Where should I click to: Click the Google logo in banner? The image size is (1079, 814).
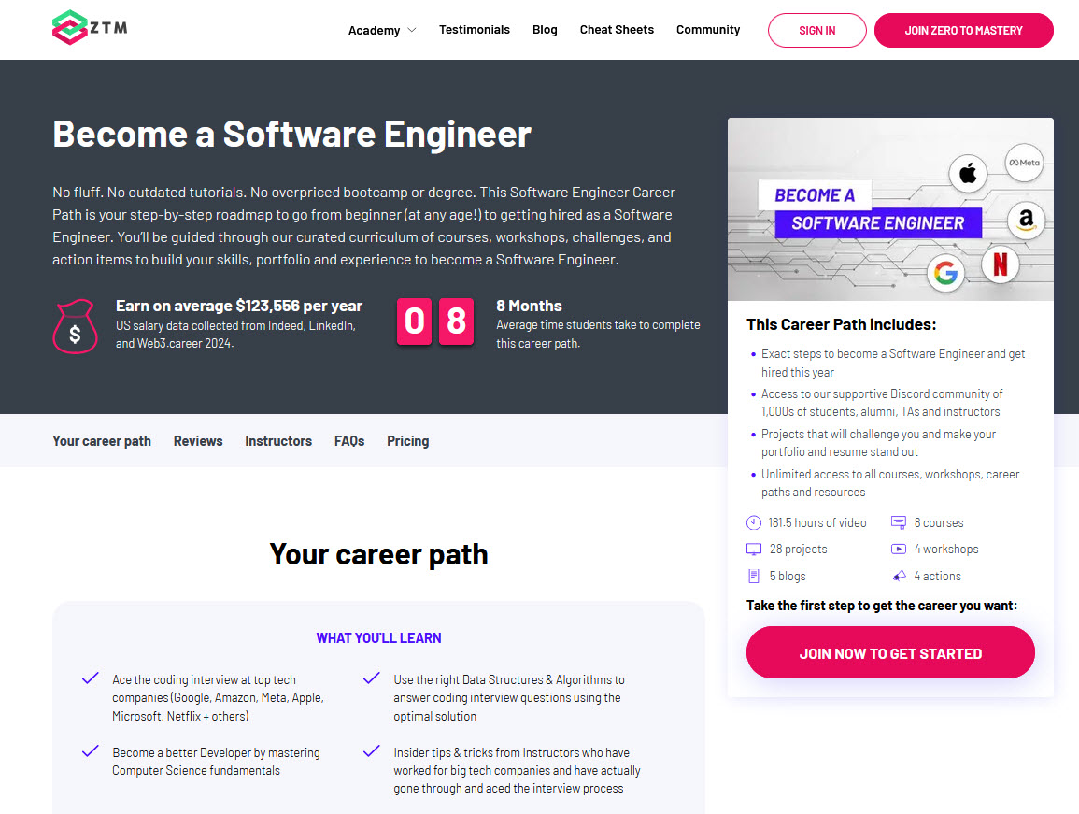945,274
